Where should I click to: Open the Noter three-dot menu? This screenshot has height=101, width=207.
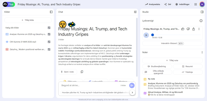tap(202, 52)
